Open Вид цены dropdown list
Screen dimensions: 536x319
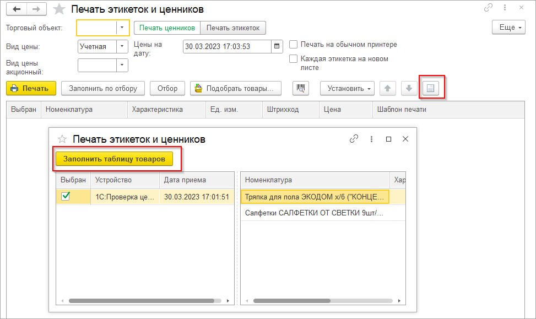pos(122,46)
